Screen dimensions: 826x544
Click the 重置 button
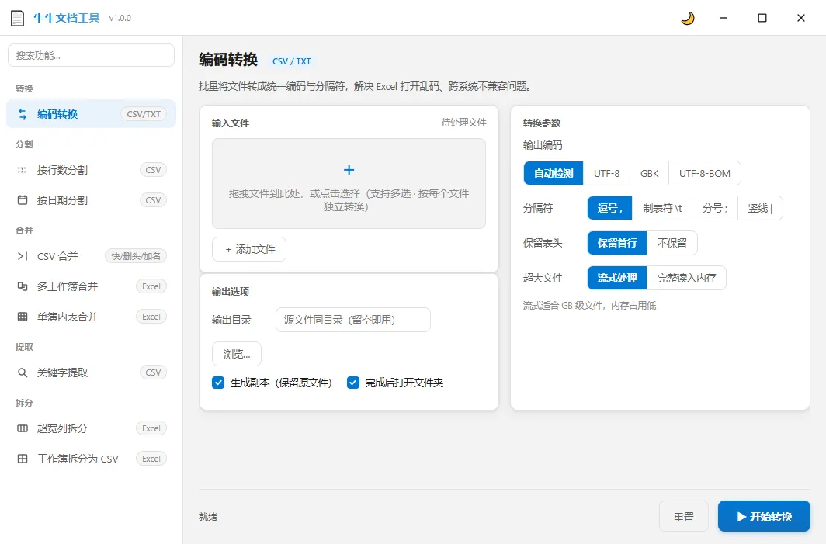[x=684, y=517]
